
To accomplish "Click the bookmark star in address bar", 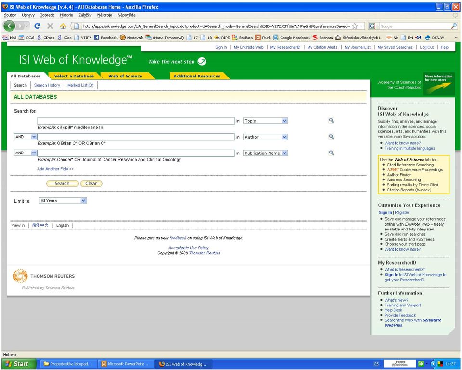I will click(x=355, y=26).
